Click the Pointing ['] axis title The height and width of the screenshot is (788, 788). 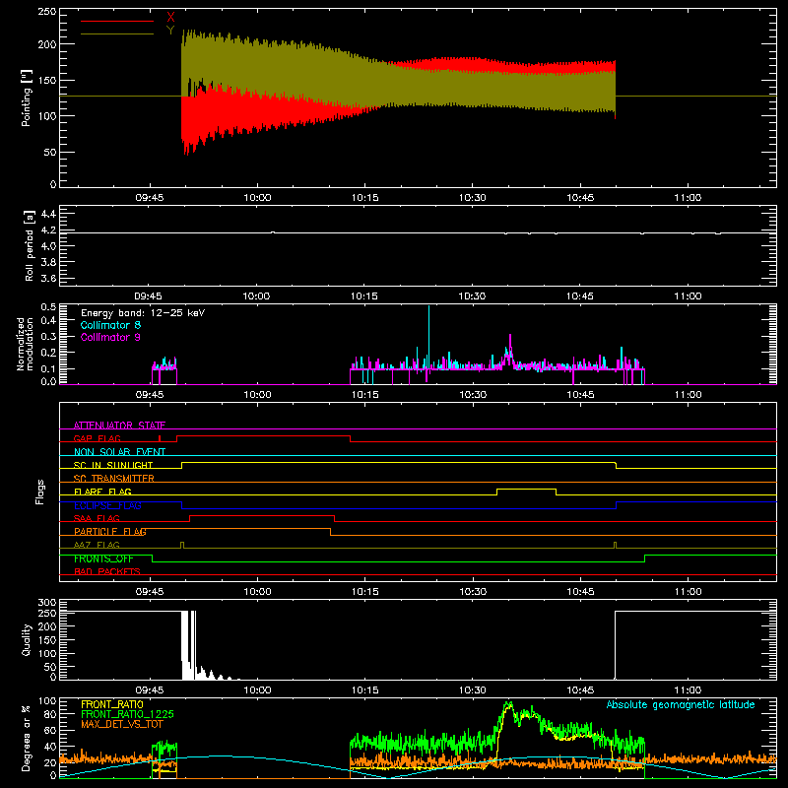(x=27, y=98)
